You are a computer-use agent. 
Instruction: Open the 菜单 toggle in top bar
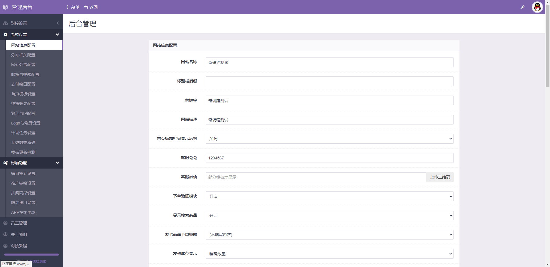tap(73, 7)
